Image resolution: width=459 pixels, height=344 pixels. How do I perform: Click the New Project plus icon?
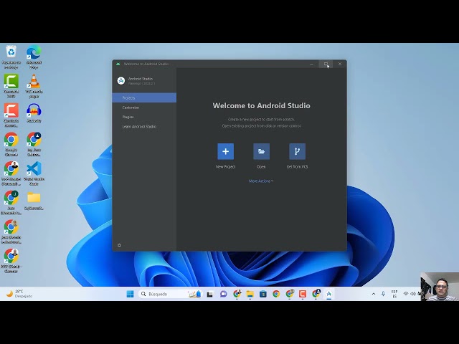[225, 151]
